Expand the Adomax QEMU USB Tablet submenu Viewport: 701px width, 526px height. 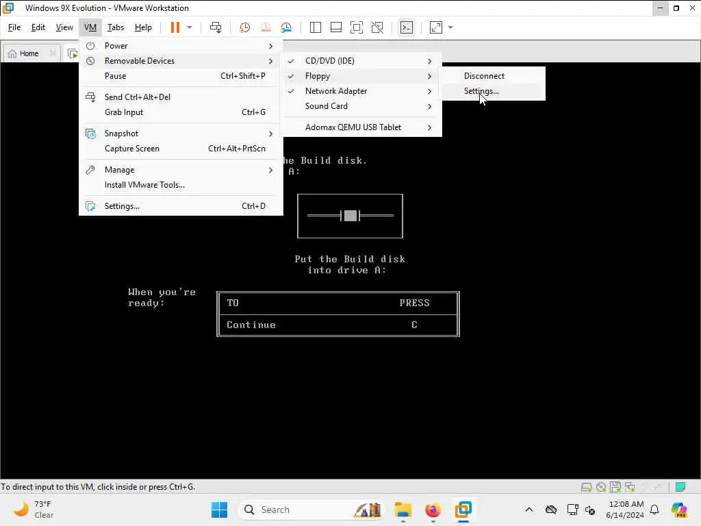[362, 127]
